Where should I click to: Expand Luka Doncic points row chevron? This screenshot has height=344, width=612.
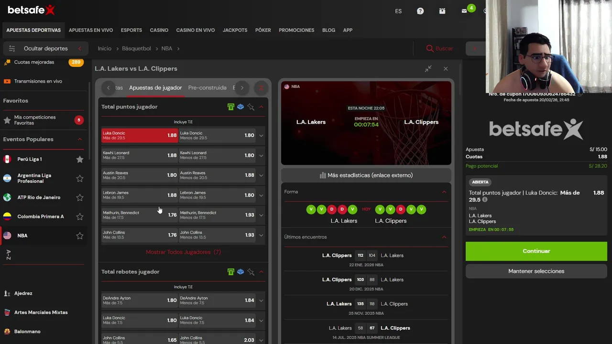261,136
